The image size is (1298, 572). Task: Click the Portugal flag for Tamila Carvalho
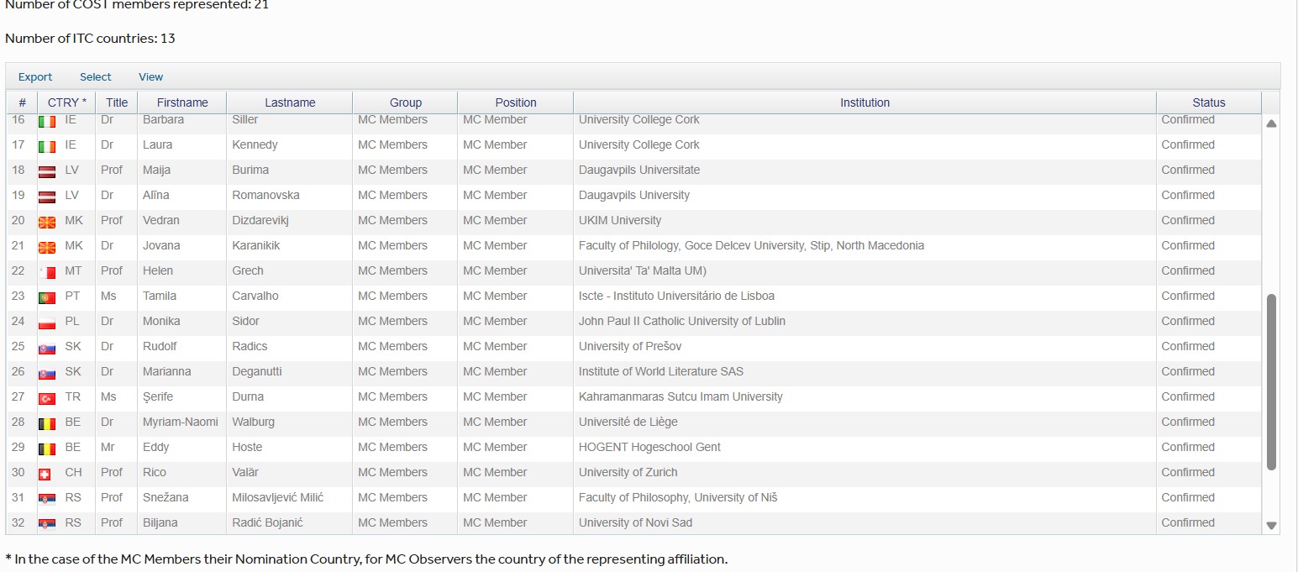(47, 297)
